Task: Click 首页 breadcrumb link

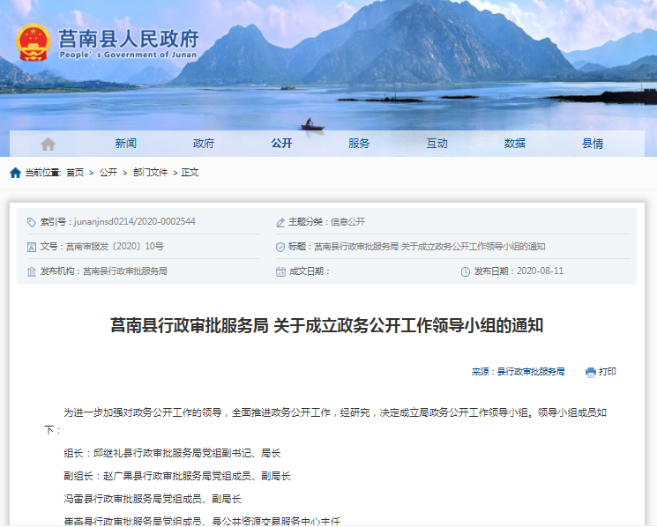Action: point(75,173)
